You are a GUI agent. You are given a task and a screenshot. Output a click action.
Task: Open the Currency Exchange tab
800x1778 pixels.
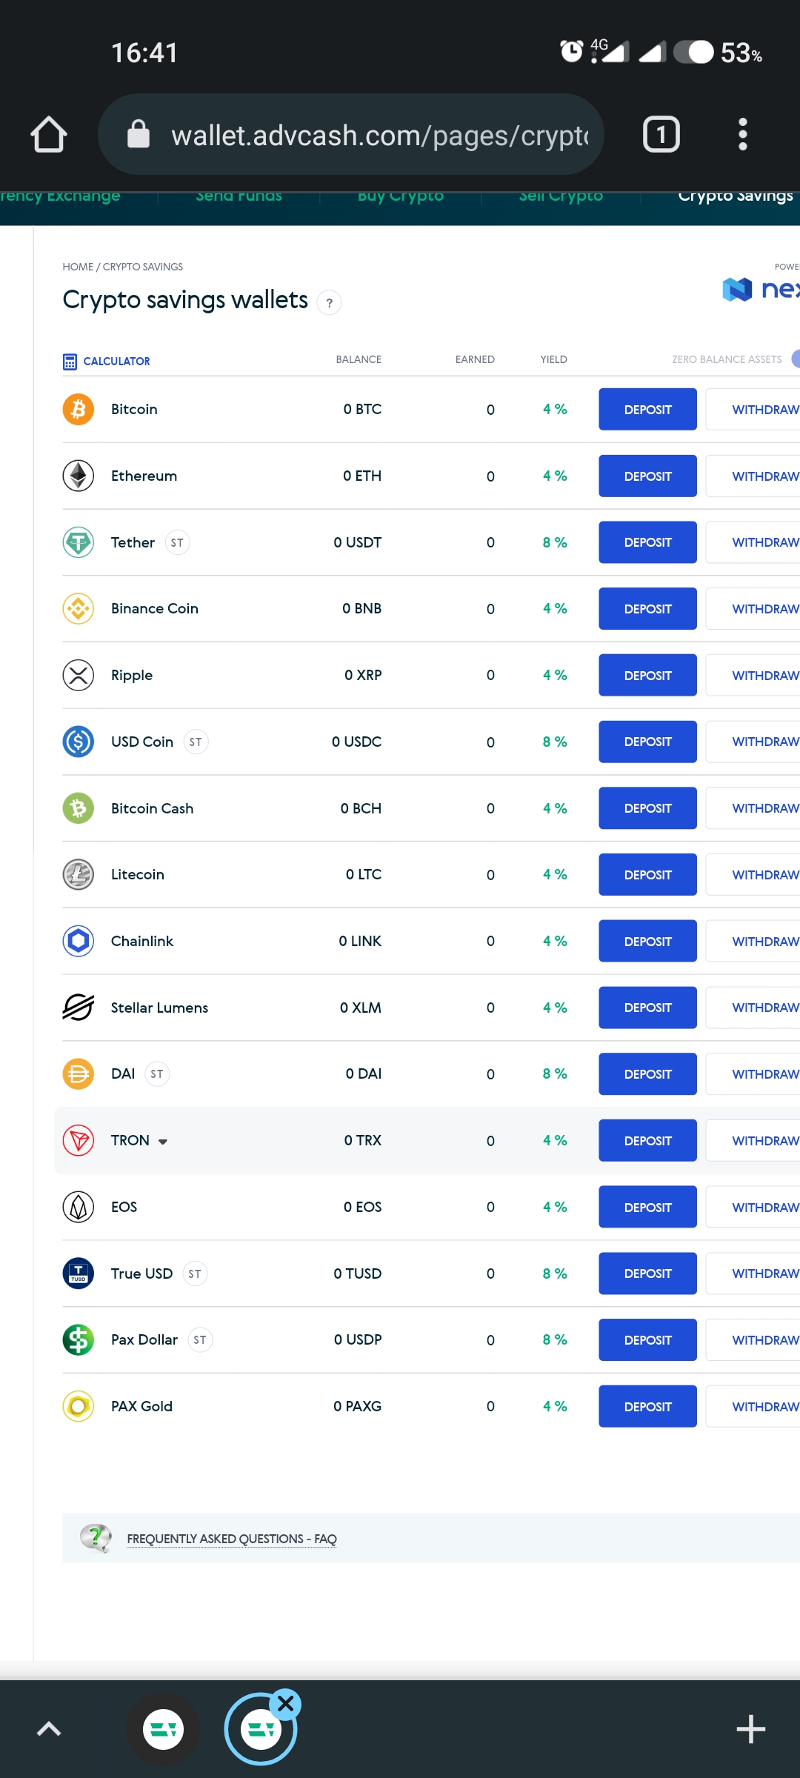(60, 196)
